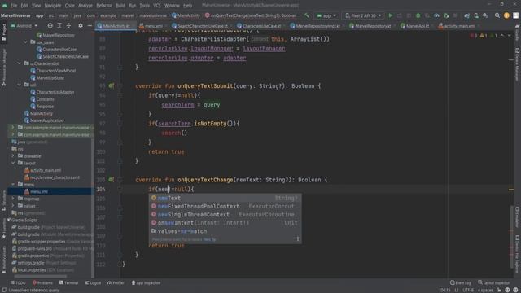This screenshot has width=521, height=293.
Task: Click the Project panel horizontal scrollbar
Action: [x=40, y=277]
